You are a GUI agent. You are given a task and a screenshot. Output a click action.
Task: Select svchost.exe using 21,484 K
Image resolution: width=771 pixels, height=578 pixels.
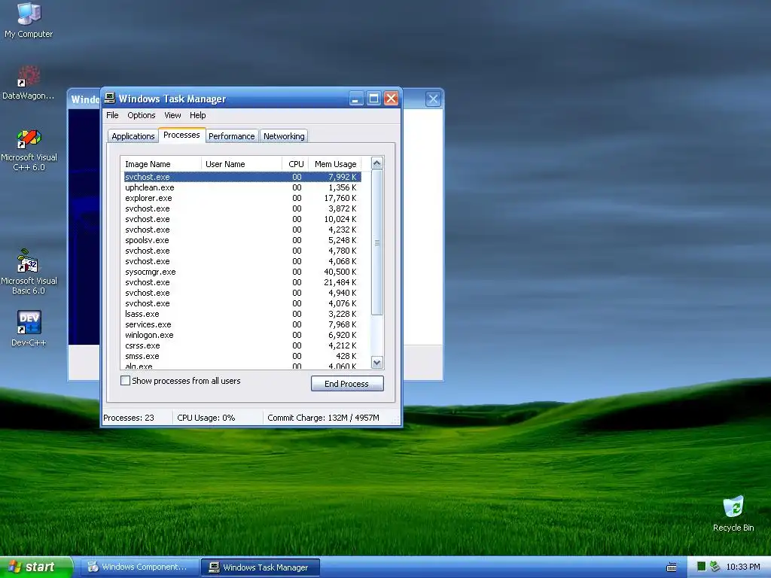coord(242,283)
